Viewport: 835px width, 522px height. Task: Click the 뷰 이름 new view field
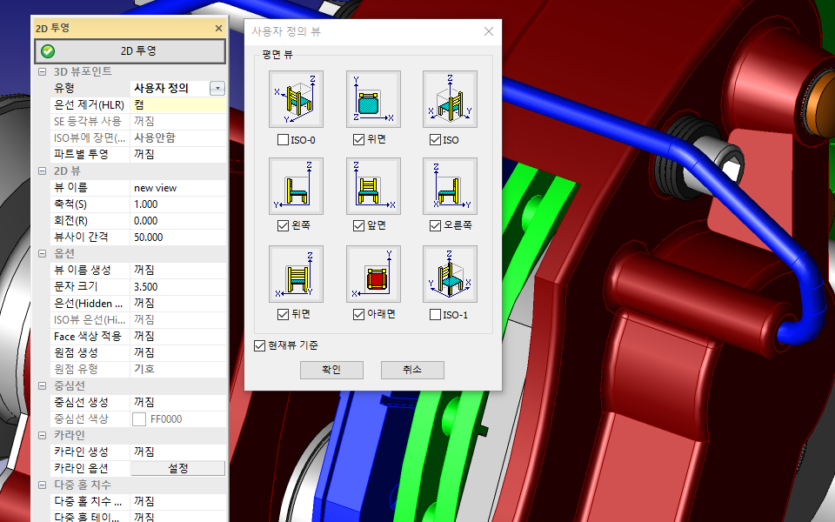(x=177, y=188)
